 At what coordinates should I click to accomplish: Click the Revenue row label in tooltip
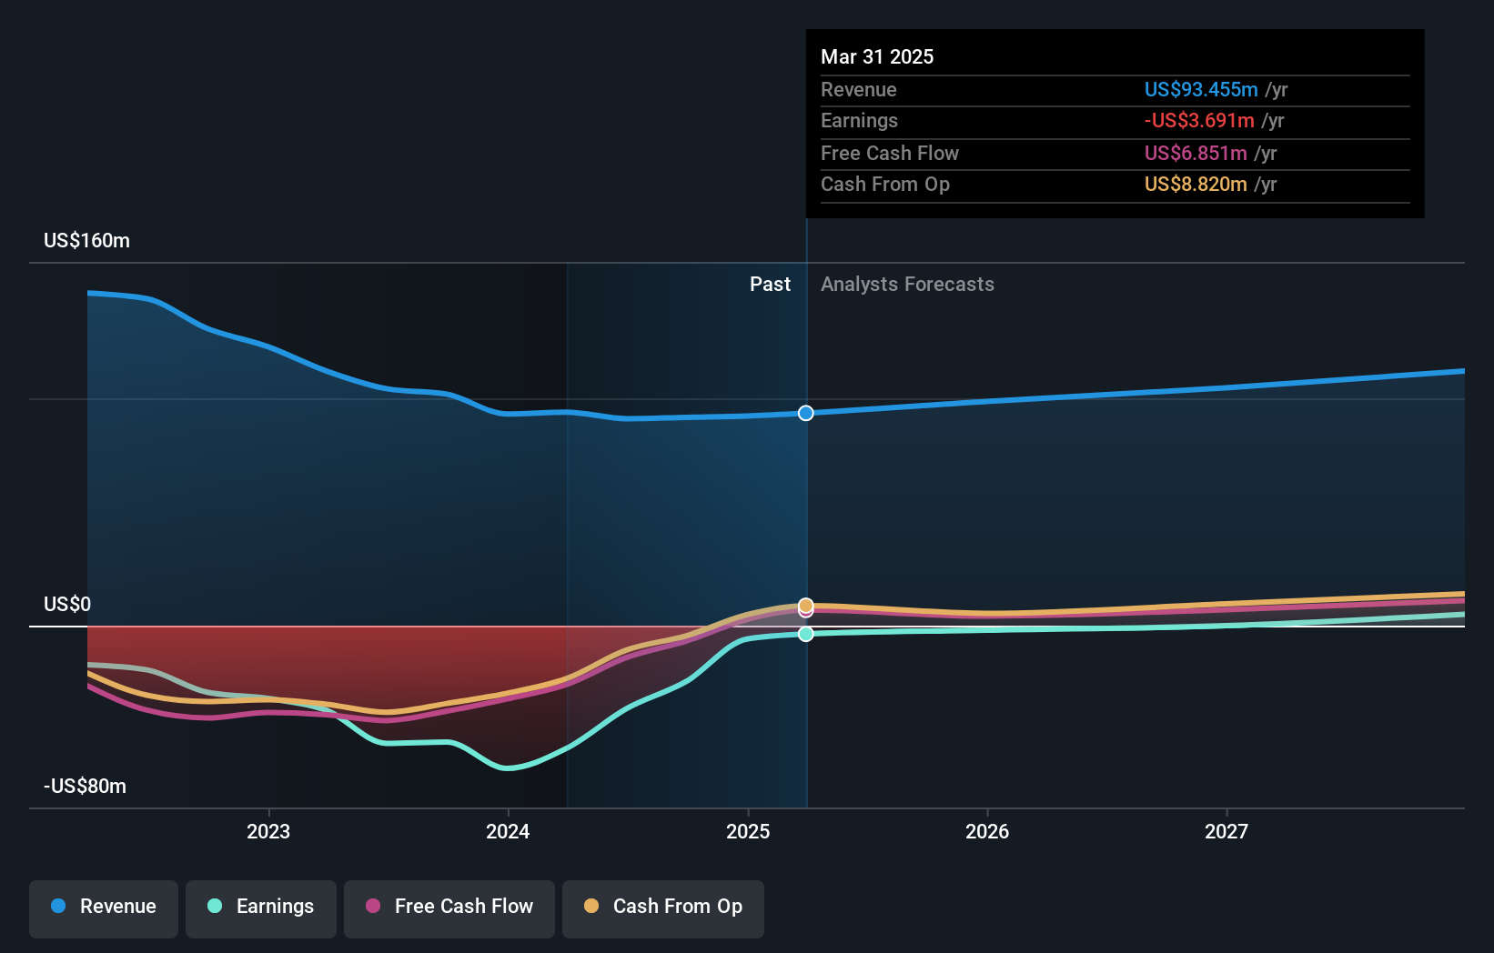tap(859, 90)
